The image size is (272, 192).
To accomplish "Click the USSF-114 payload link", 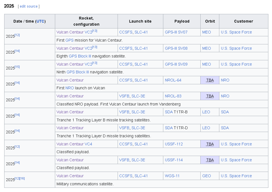I will pyautogui.click(x=174, y=160).
